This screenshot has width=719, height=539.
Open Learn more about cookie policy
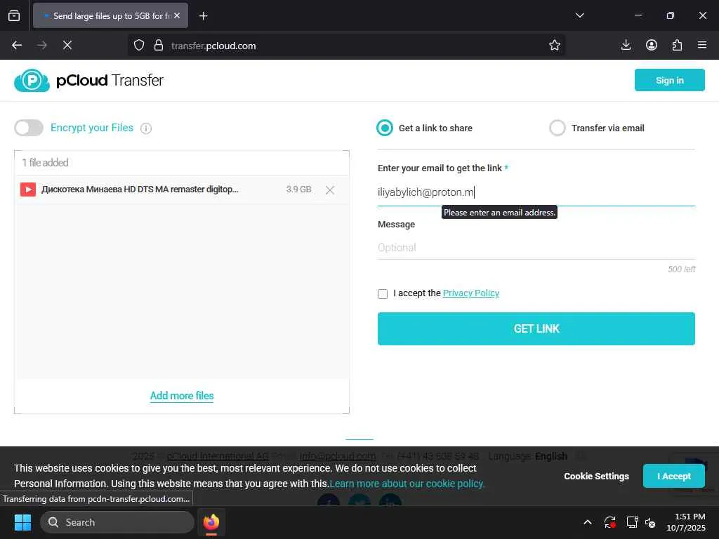407,484
